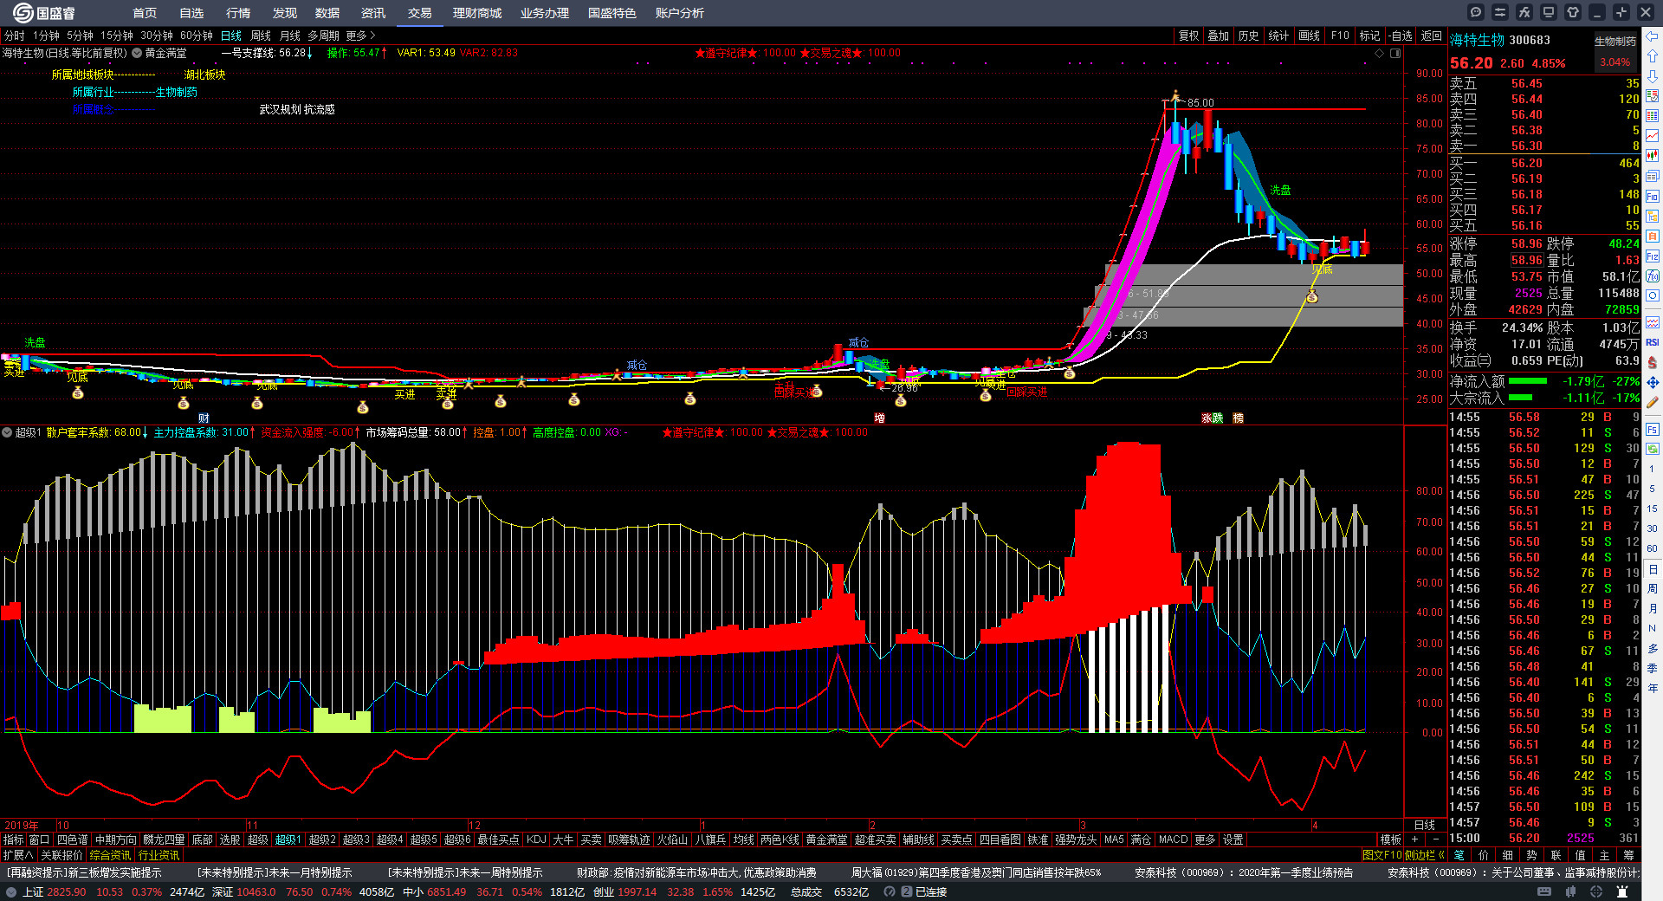The height and width of the screenshot is (901, 1663).
Task: Open the 交易 menu
Action: click(x=419, y=13)
